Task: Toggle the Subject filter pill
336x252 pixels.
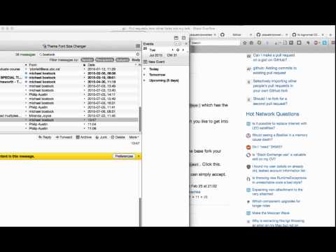Action: 122,60
